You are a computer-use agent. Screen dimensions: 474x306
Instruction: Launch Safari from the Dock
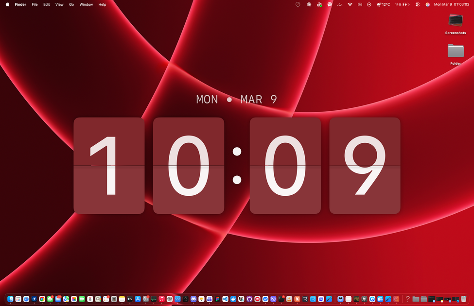(26, 299)
